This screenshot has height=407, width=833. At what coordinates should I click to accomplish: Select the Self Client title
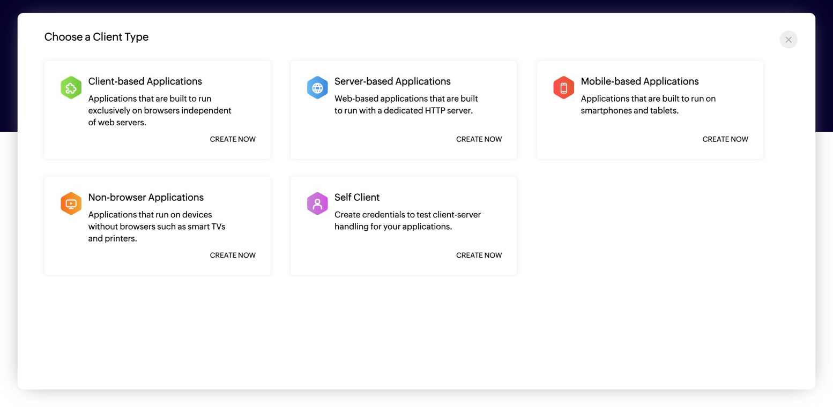click(x=357, y=198)
